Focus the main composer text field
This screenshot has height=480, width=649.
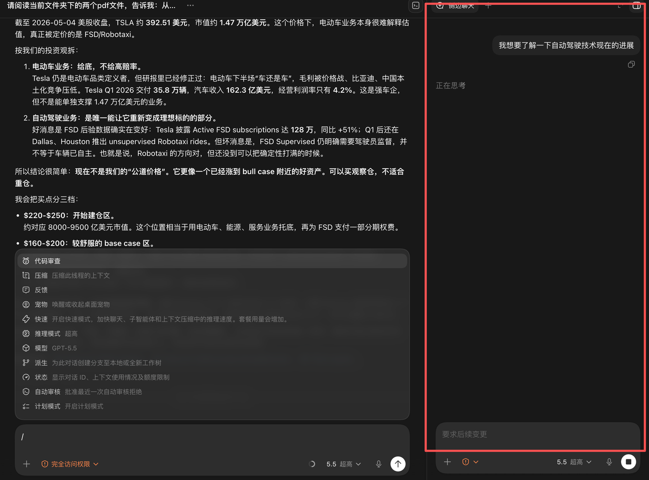click(x=212, y=437)
